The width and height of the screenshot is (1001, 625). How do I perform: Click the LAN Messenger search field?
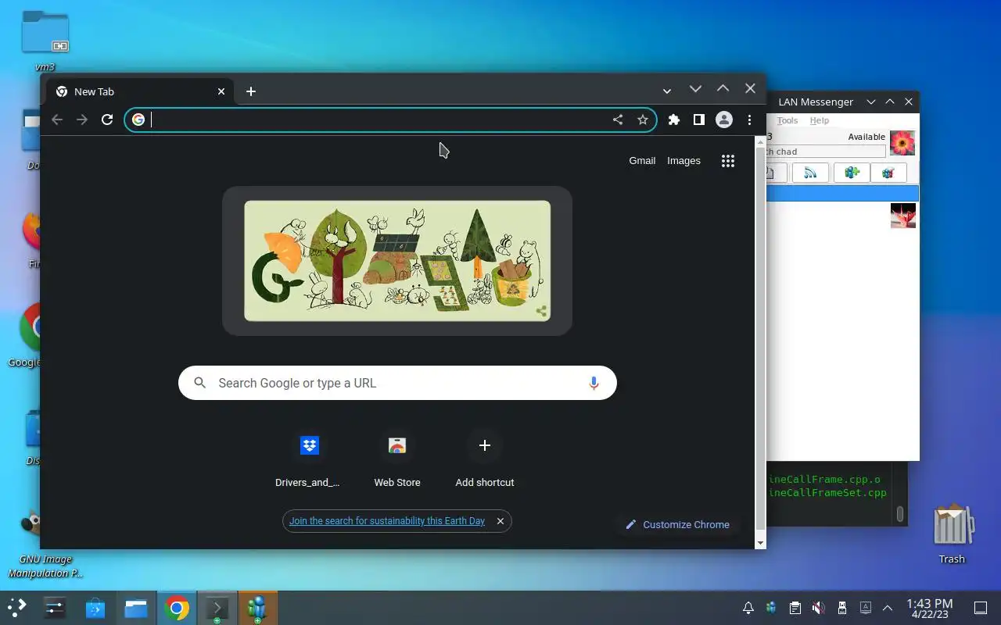pos(826,152)
